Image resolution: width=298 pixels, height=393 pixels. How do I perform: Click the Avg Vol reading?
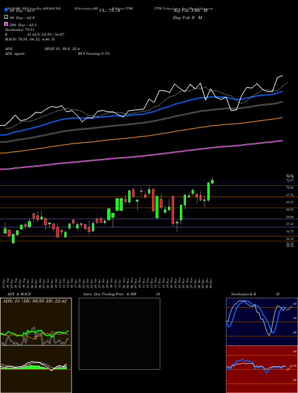click(x=190, y=11)
